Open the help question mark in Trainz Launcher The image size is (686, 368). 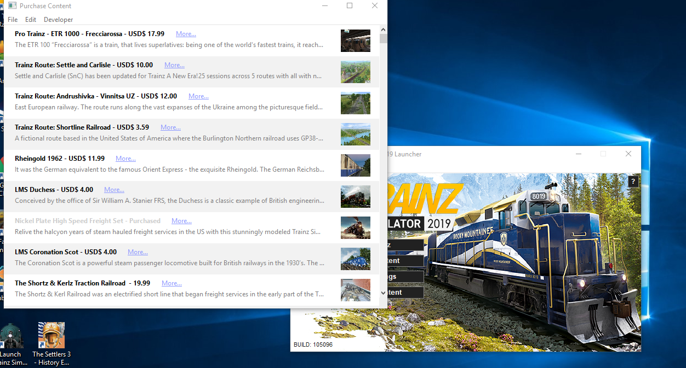633,182
